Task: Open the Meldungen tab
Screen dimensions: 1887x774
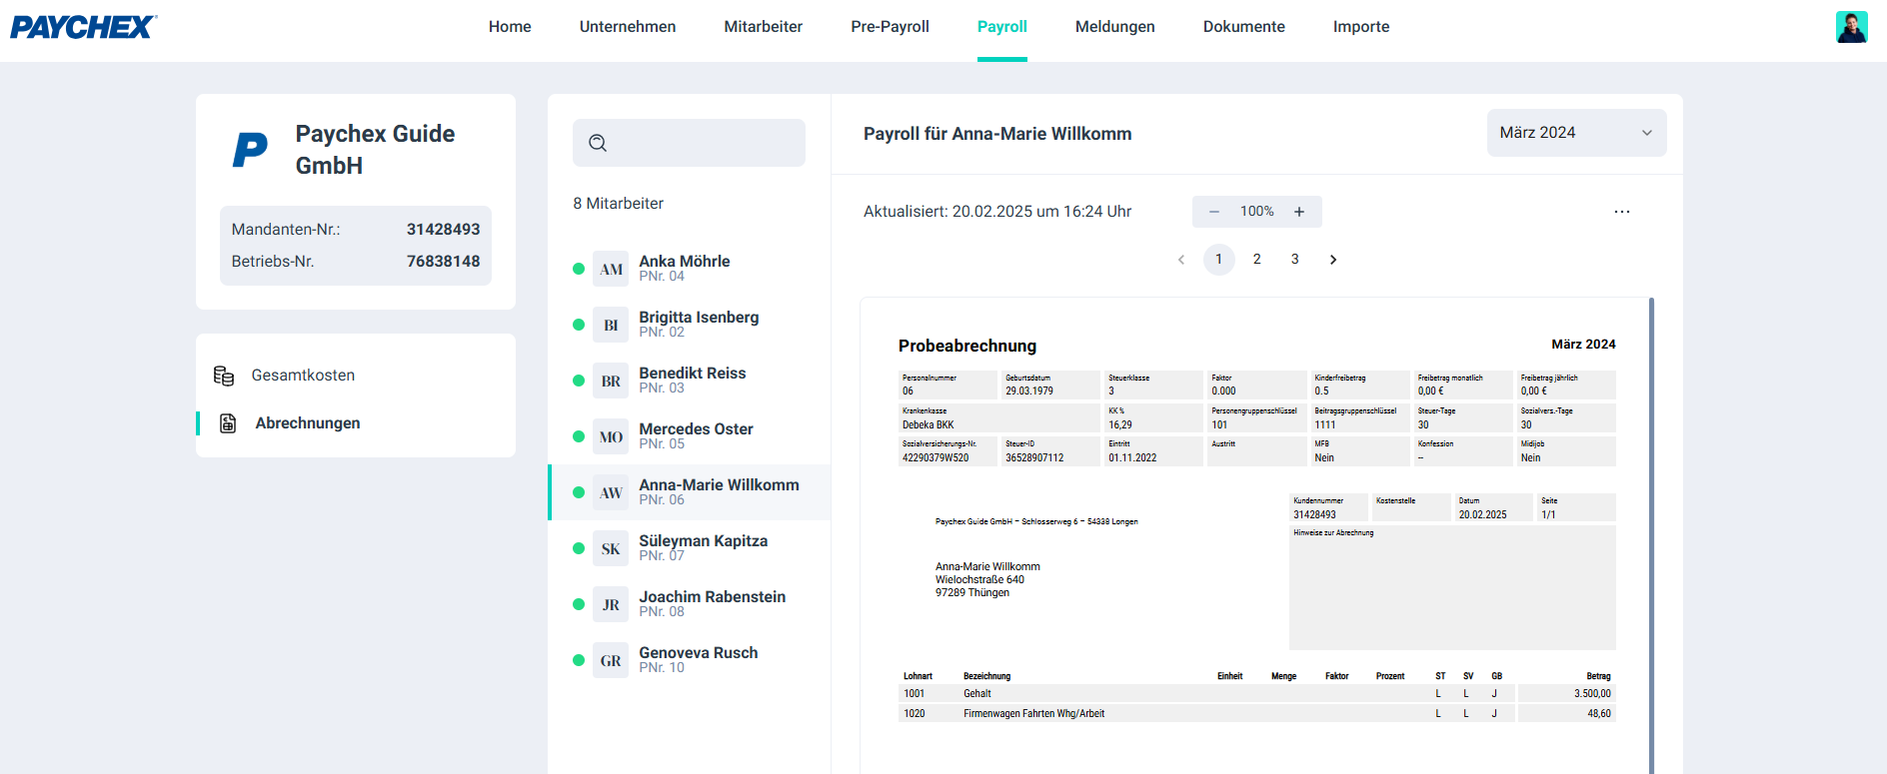Action: point(1115,27)
